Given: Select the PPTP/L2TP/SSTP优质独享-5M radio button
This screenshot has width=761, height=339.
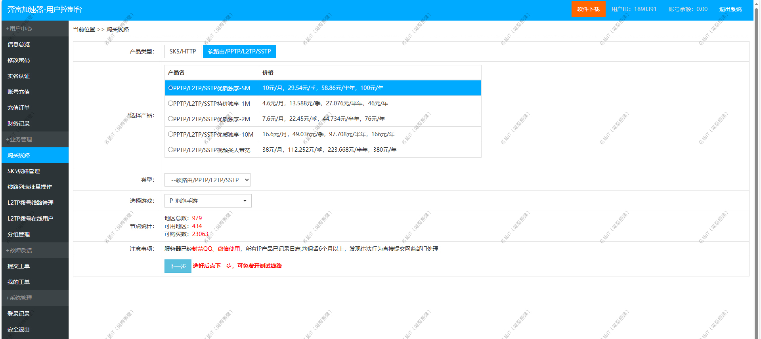Looking at the screenshot, I should click(x=170, y=88).
